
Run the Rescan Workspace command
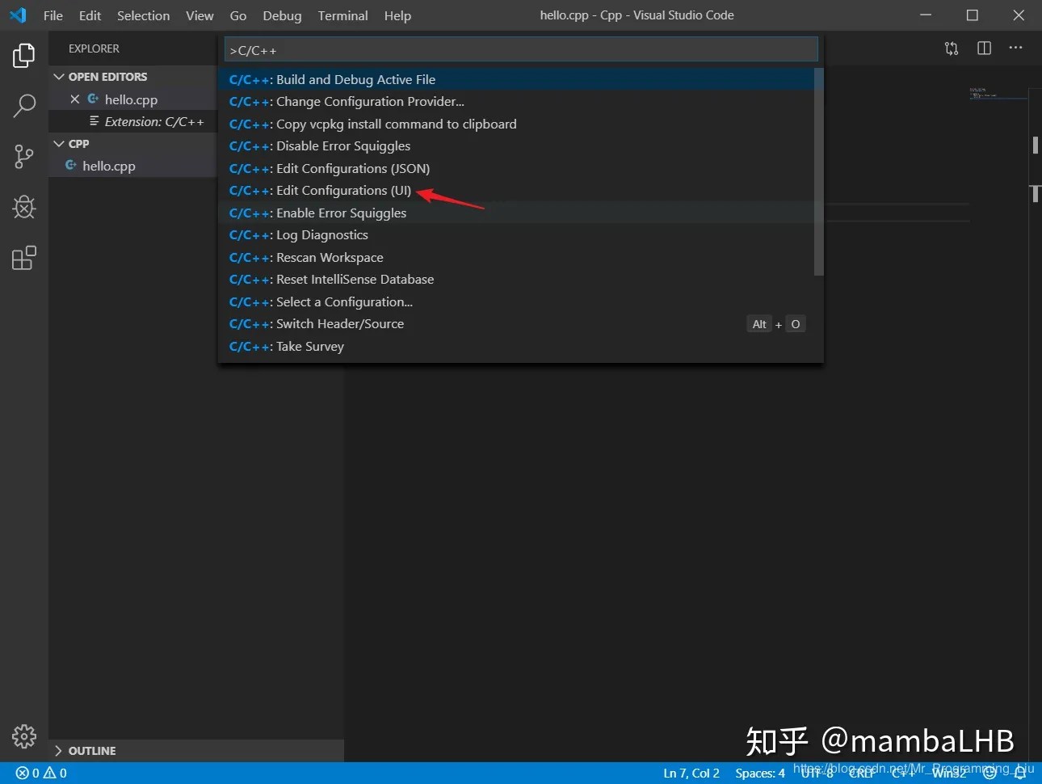(516, 257)
